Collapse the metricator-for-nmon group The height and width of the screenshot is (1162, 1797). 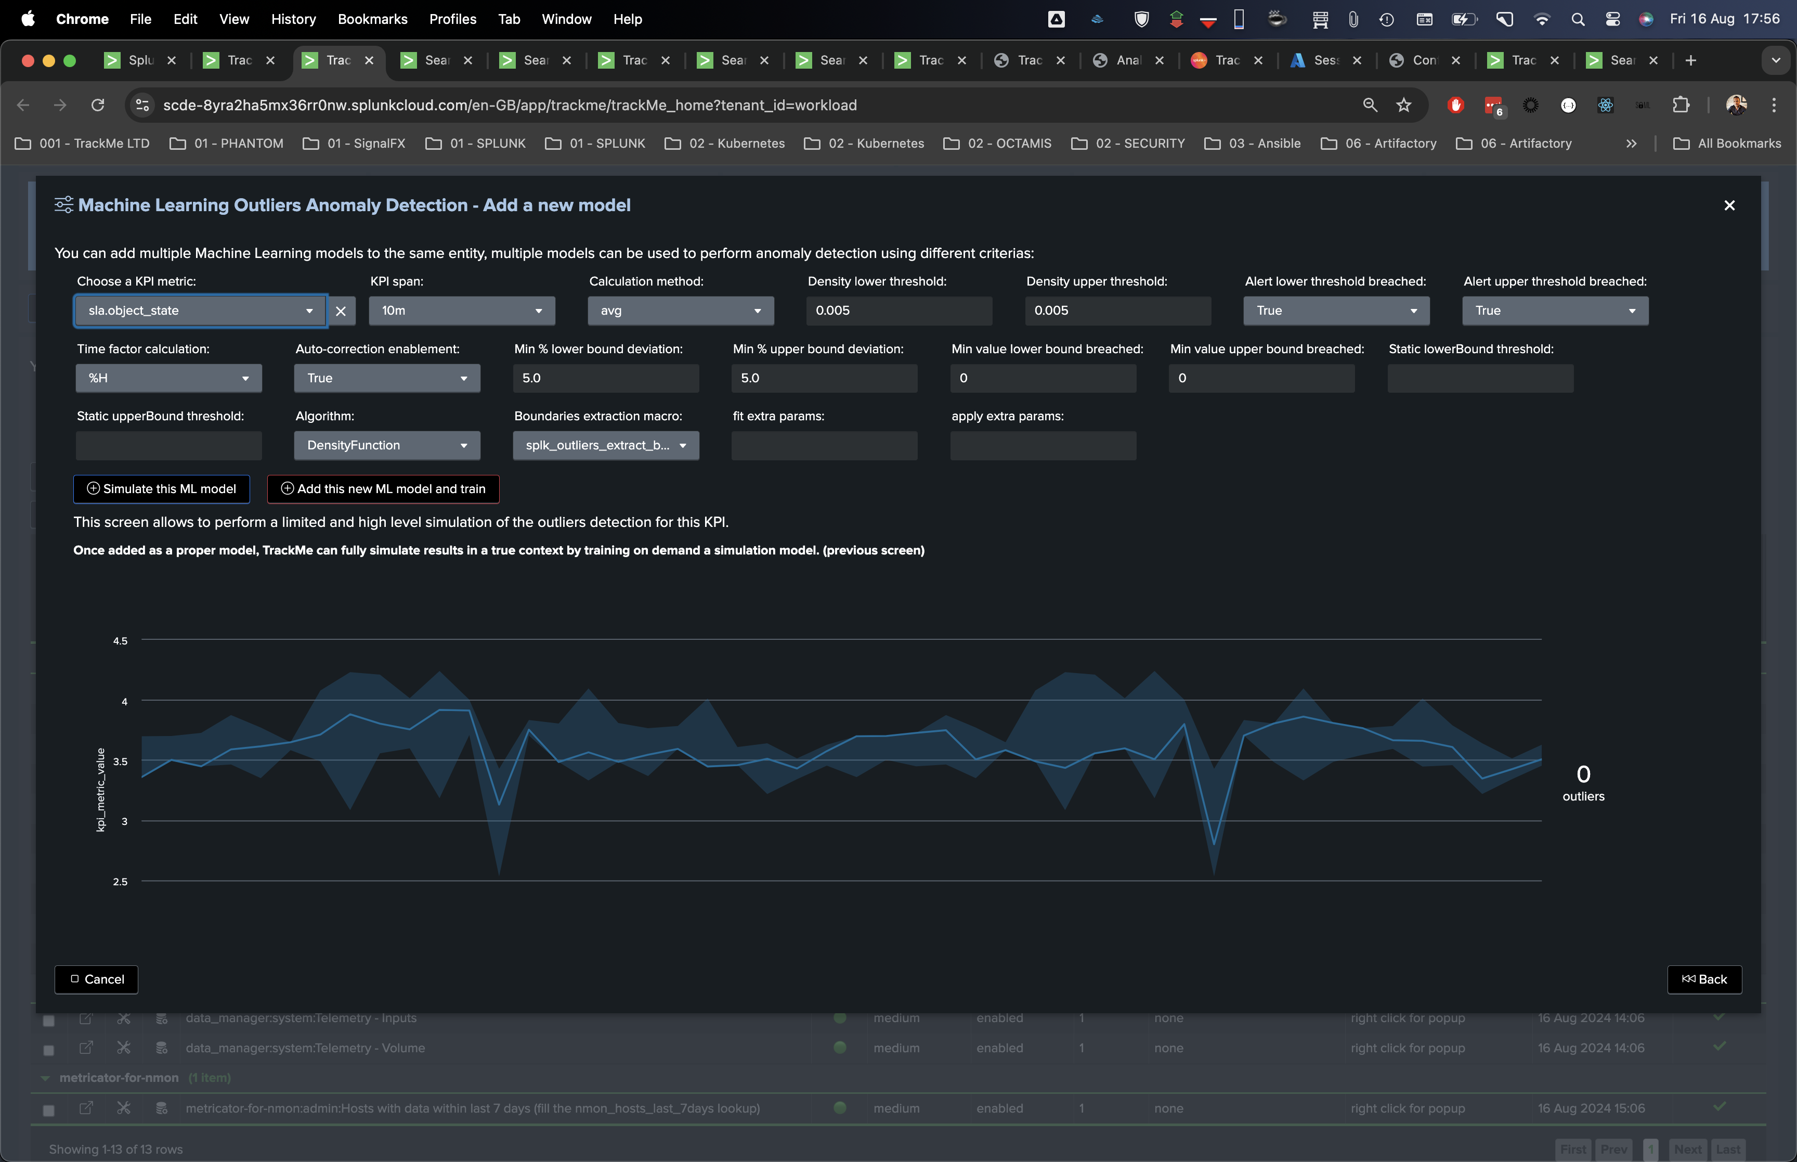coord(45,1078)
